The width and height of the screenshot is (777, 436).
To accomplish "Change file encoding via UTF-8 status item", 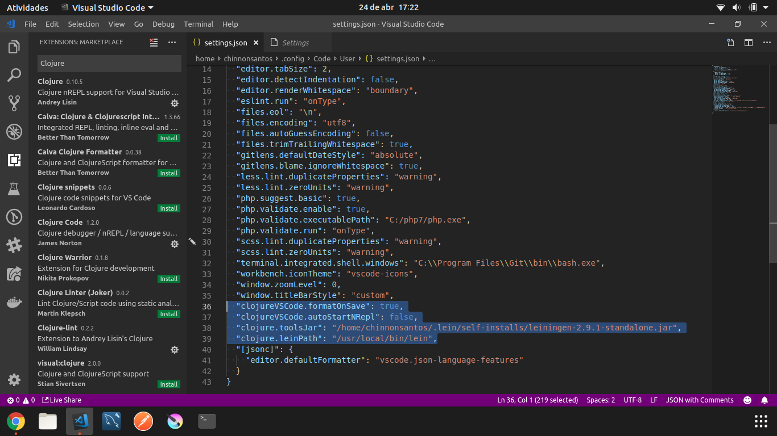I will tap(633, 400).
